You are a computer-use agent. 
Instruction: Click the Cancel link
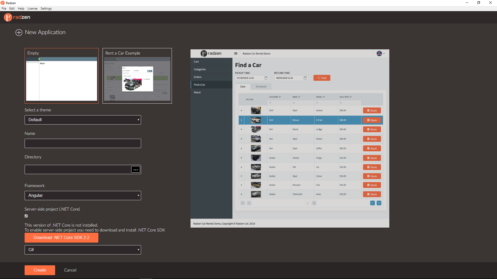(x=70, y=270)
